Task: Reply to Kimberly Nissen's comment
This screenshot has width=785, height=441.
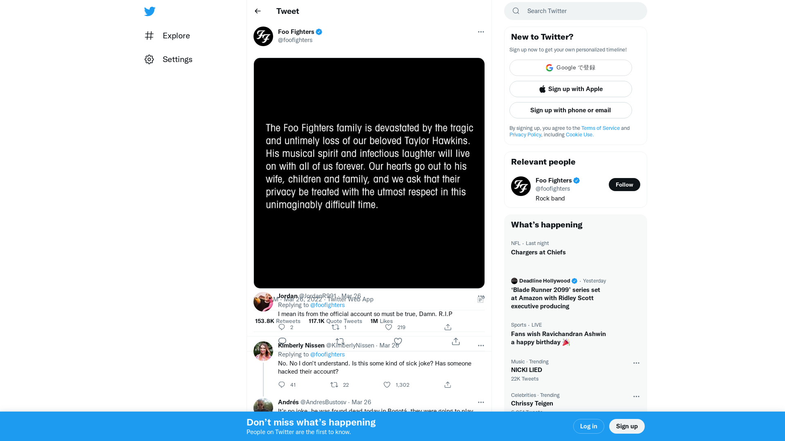Action: tap(282, 385)
